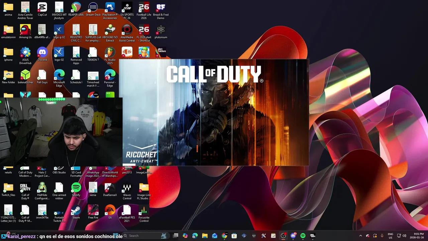Select the iphone folder on desktop
The width and height of the screenshot is (428, 241).
8,54
